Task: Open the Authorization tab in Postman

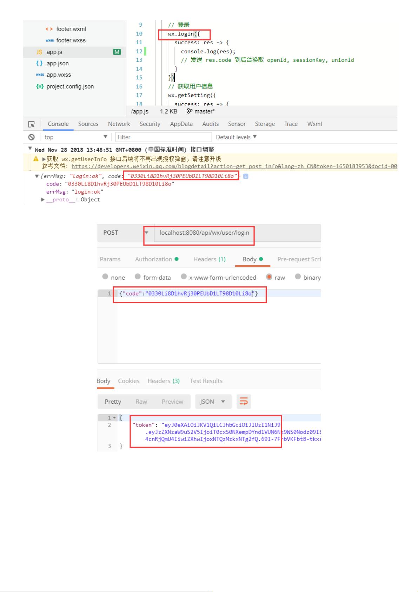Action: coord(157,259)
